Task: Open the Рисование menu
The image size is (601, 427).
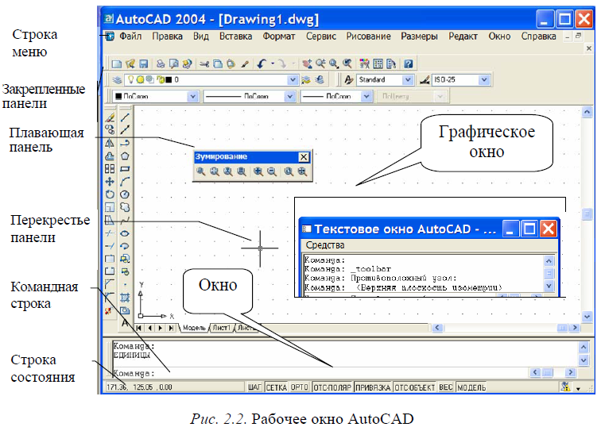Action: [368, 37]
